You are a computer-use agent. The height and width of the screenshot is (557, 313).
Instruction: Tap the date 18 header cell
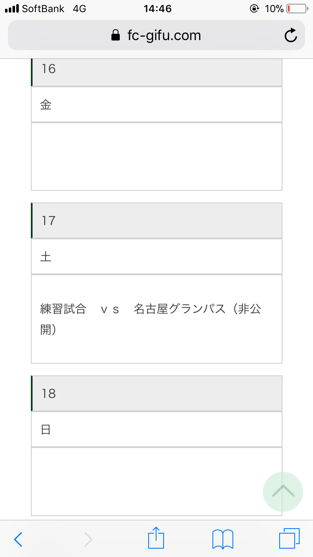(156, 393)
